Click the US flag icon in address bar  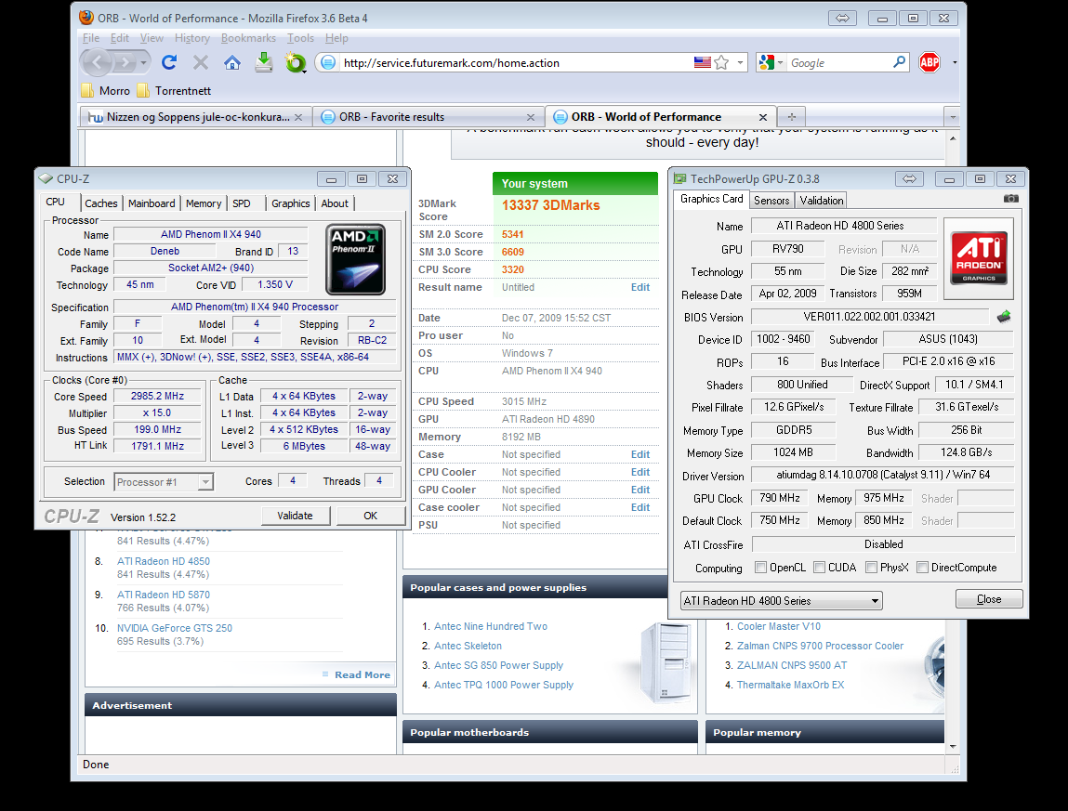[x=702, y=62]
